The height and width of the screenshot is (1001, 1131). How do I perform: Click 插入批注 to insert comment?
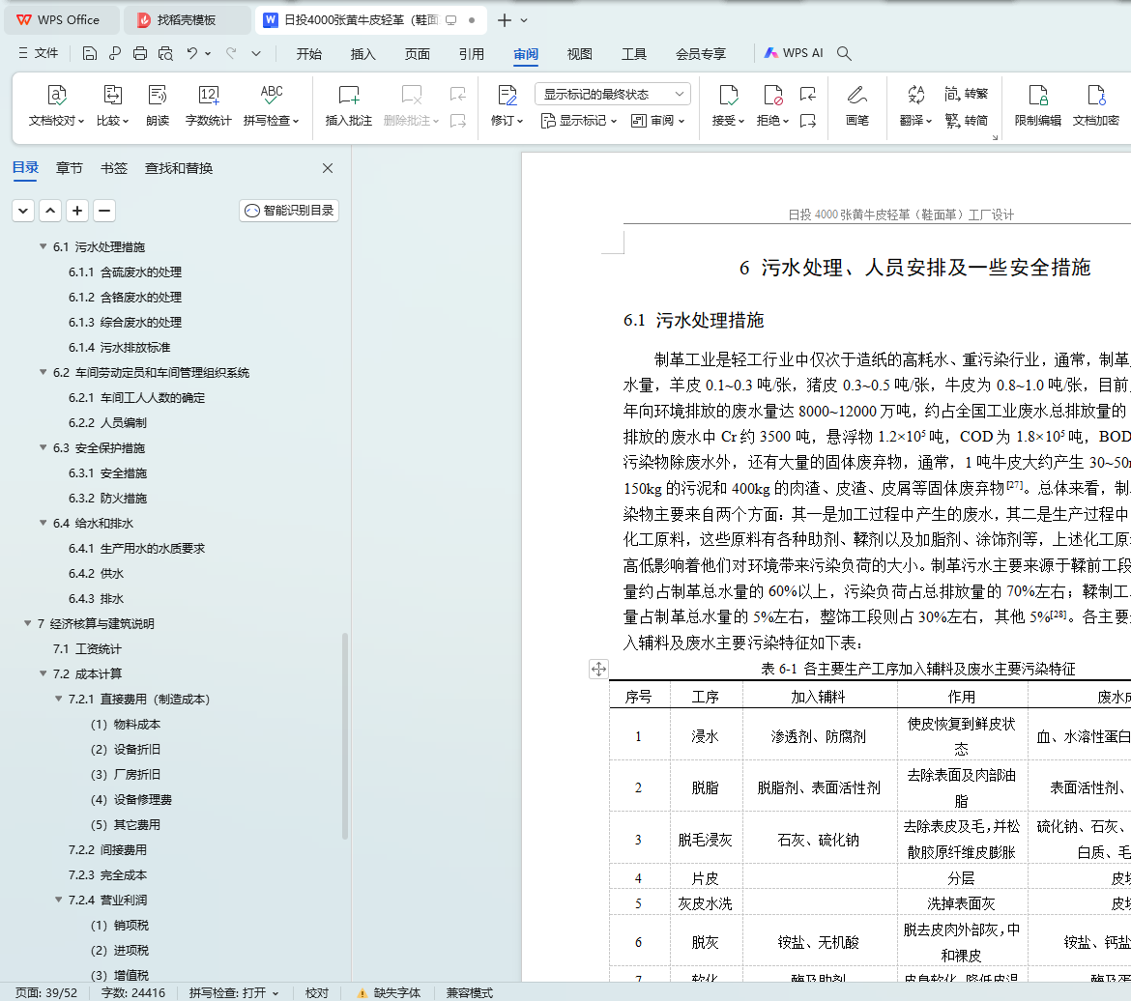point(348,105)
